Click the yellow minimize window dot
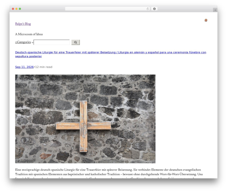 (x=16, y=9)
